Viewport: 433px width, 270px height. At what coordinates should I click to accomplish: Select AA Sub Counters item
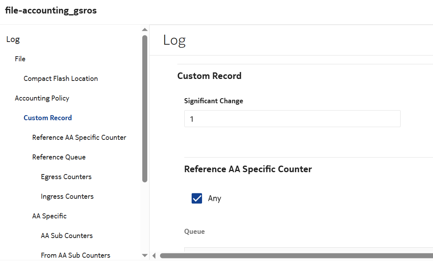click(x=67, y=236)
